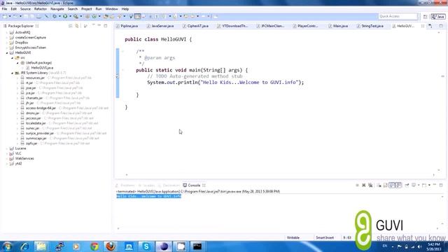Toggle Scroll Lock in Console
The width and height of the screenshot is (448, 252).
[386, 185]
